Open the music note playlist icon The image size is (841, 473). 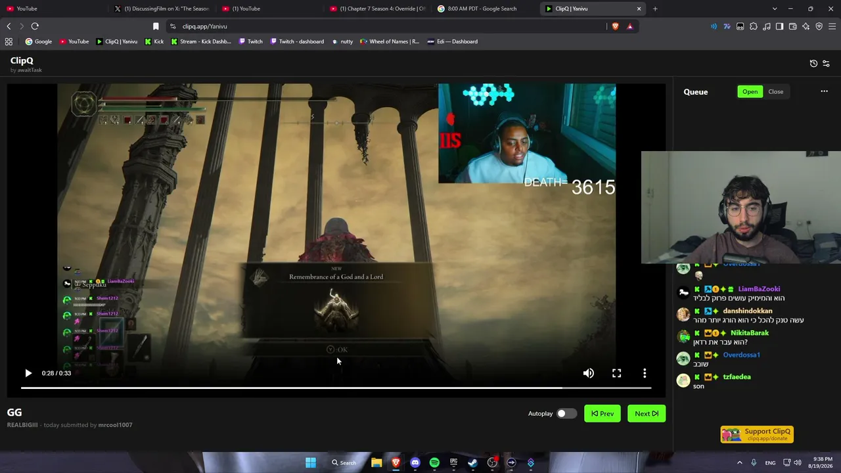point(766,26)
